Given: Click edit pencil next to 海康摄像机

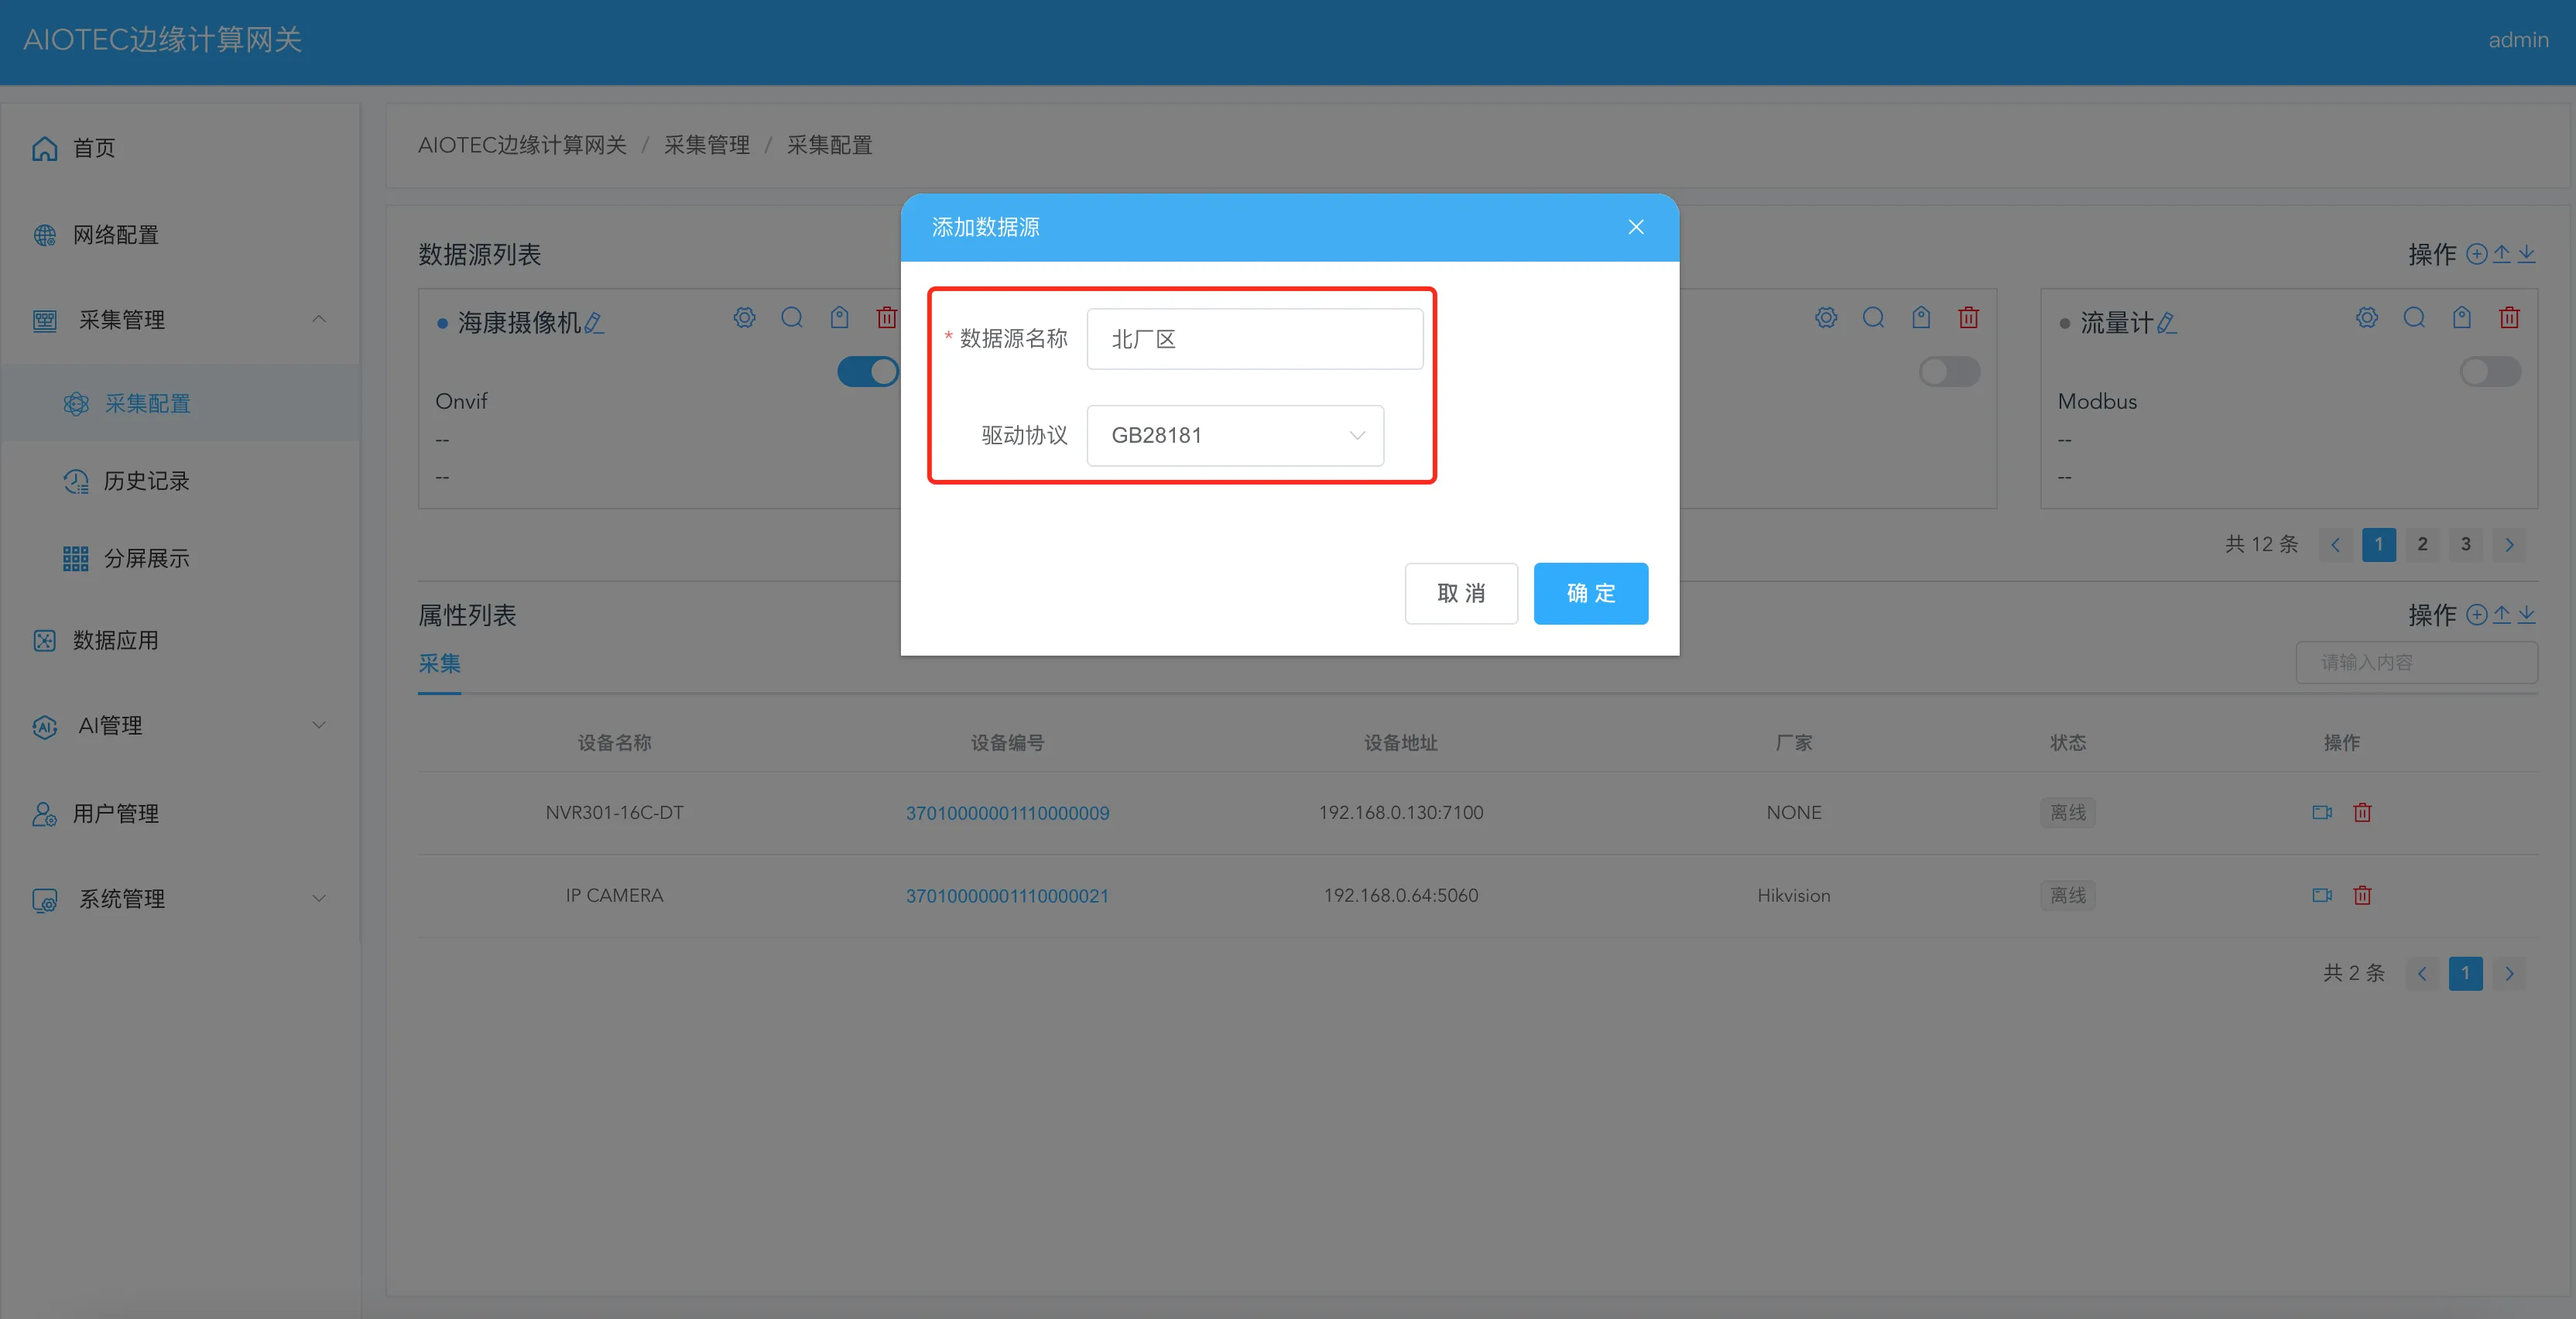Looking at the screenshot, I should (x=594, y=323).
